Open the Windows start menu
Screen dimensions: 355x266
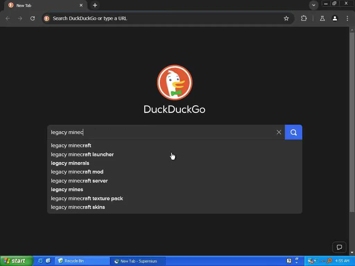click(x=16, y=261)
